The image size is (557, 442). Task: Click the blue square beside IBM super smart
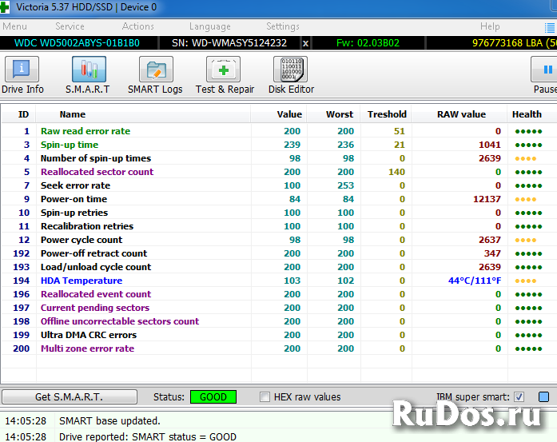(544, 396)
